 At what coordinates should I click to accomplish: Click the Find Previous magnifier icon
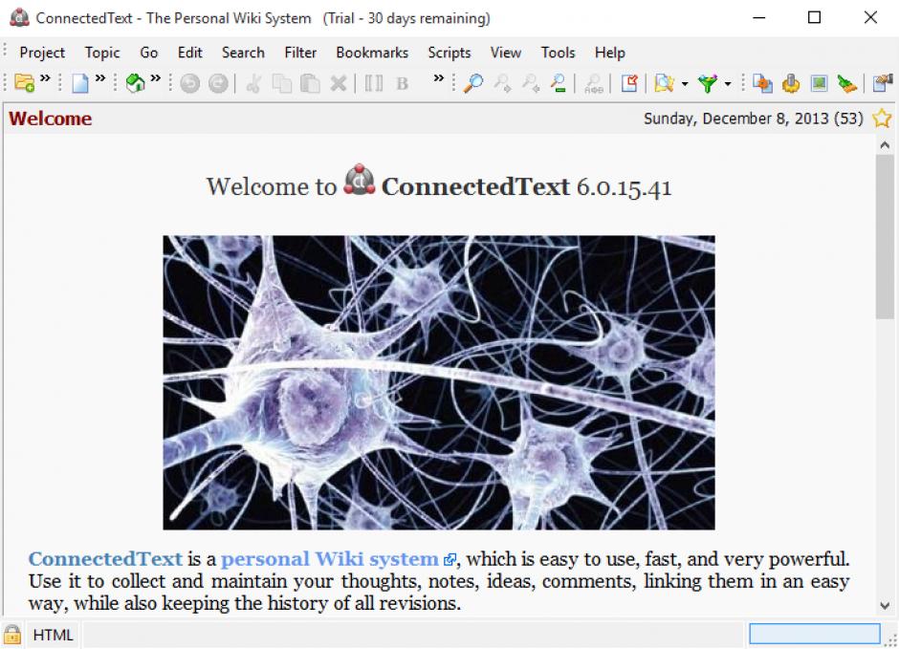coord(531,83)
